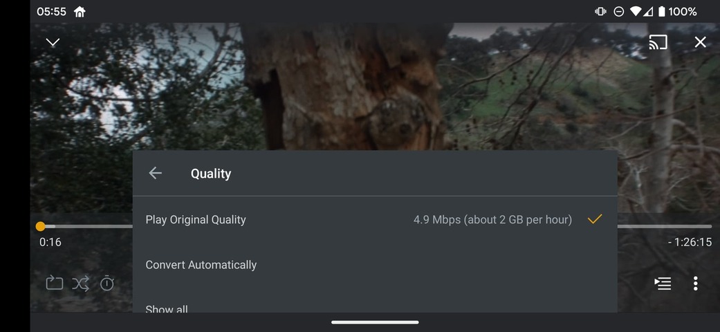
Task: Tap the orange checkmark beside original quality
Action: click(595, 219)
